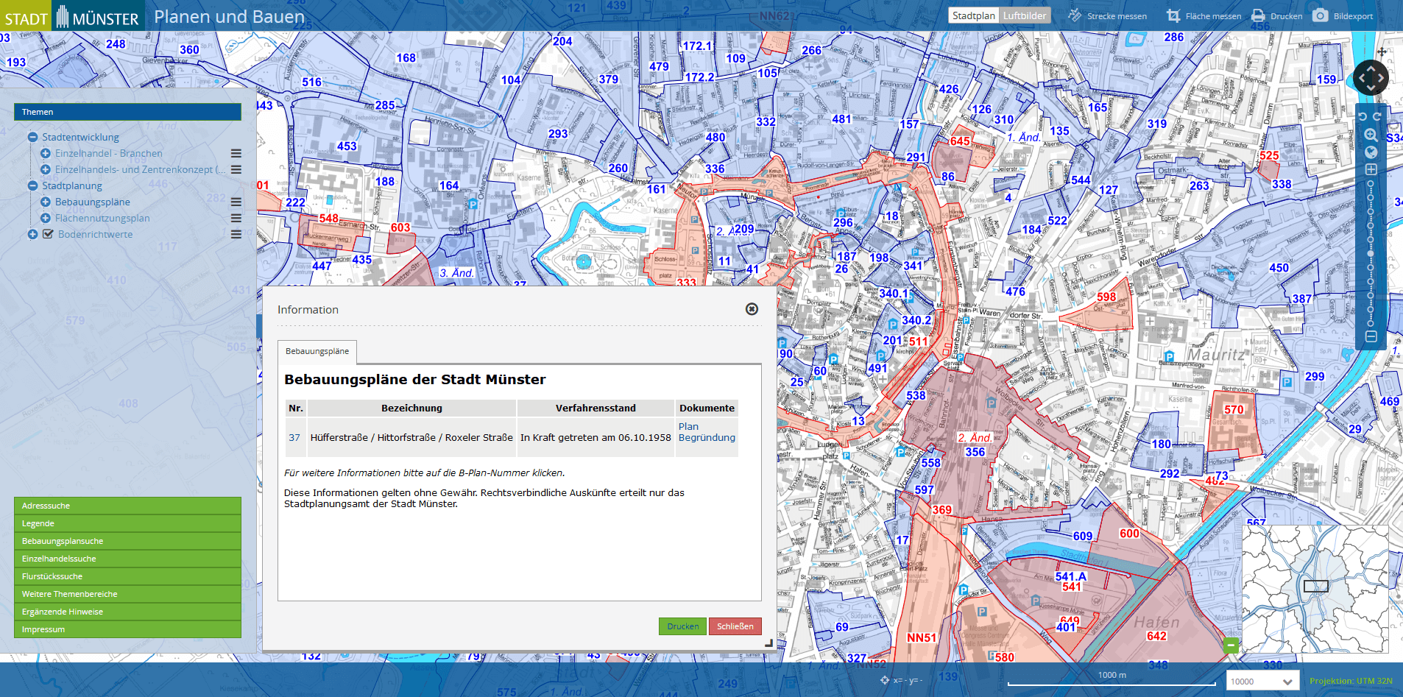Open the Begründung document link
The width and height of the screenshot is (1403, 697).
click(x=707, y=437)
